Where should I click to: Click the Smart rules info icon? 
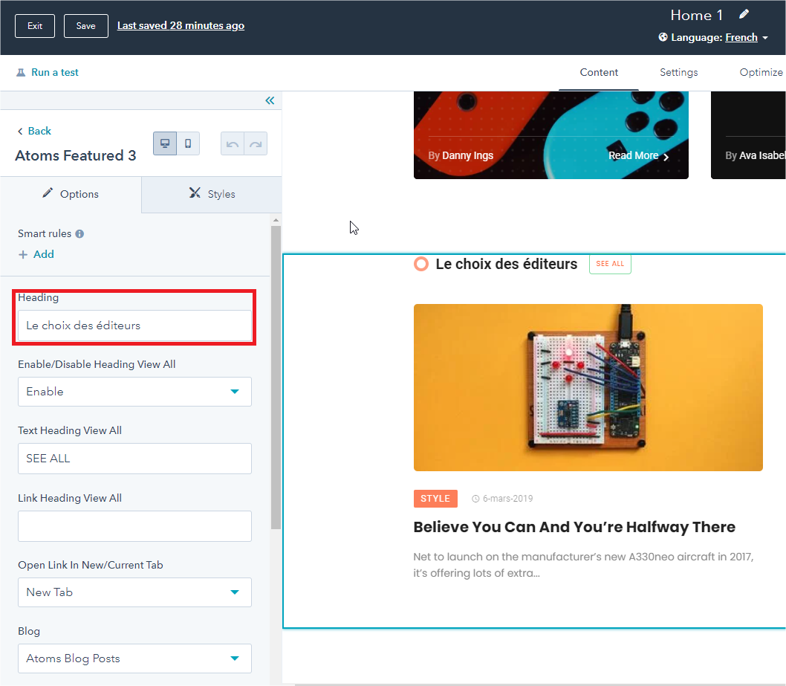tap(79, 233)
